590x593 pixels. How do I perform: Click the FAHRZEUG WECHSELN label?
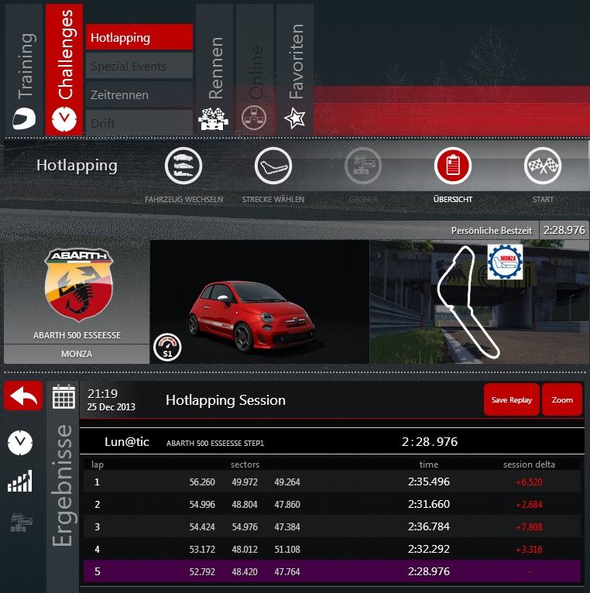(184, 199)
